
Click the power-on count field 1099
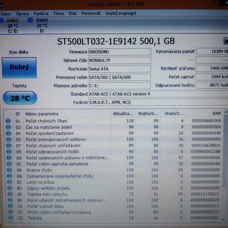[212, 77]
